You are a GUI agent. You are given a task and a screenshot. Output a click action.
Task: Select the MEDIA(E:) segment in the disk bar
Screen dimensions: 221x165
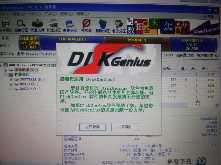click(137, 40)
